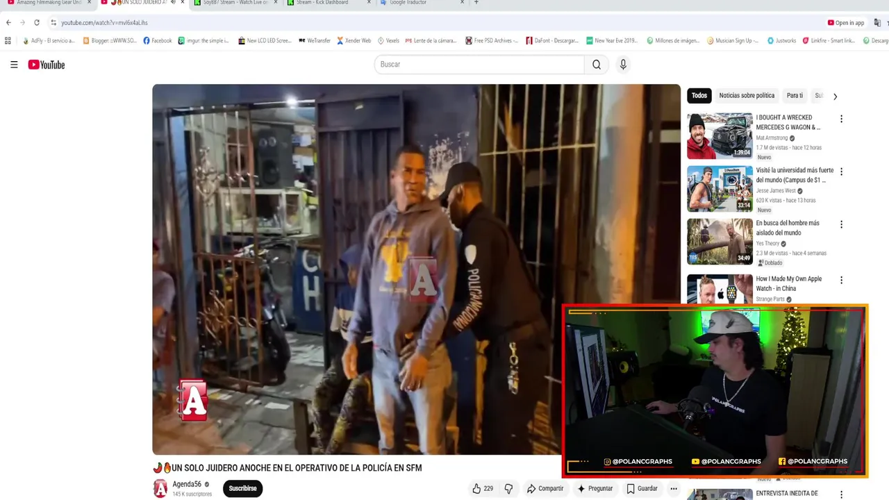The height and width of the screenshot is (500, 889).
Task: Open options for Apple Watch in China video
Action: click(x=841, y=280)
